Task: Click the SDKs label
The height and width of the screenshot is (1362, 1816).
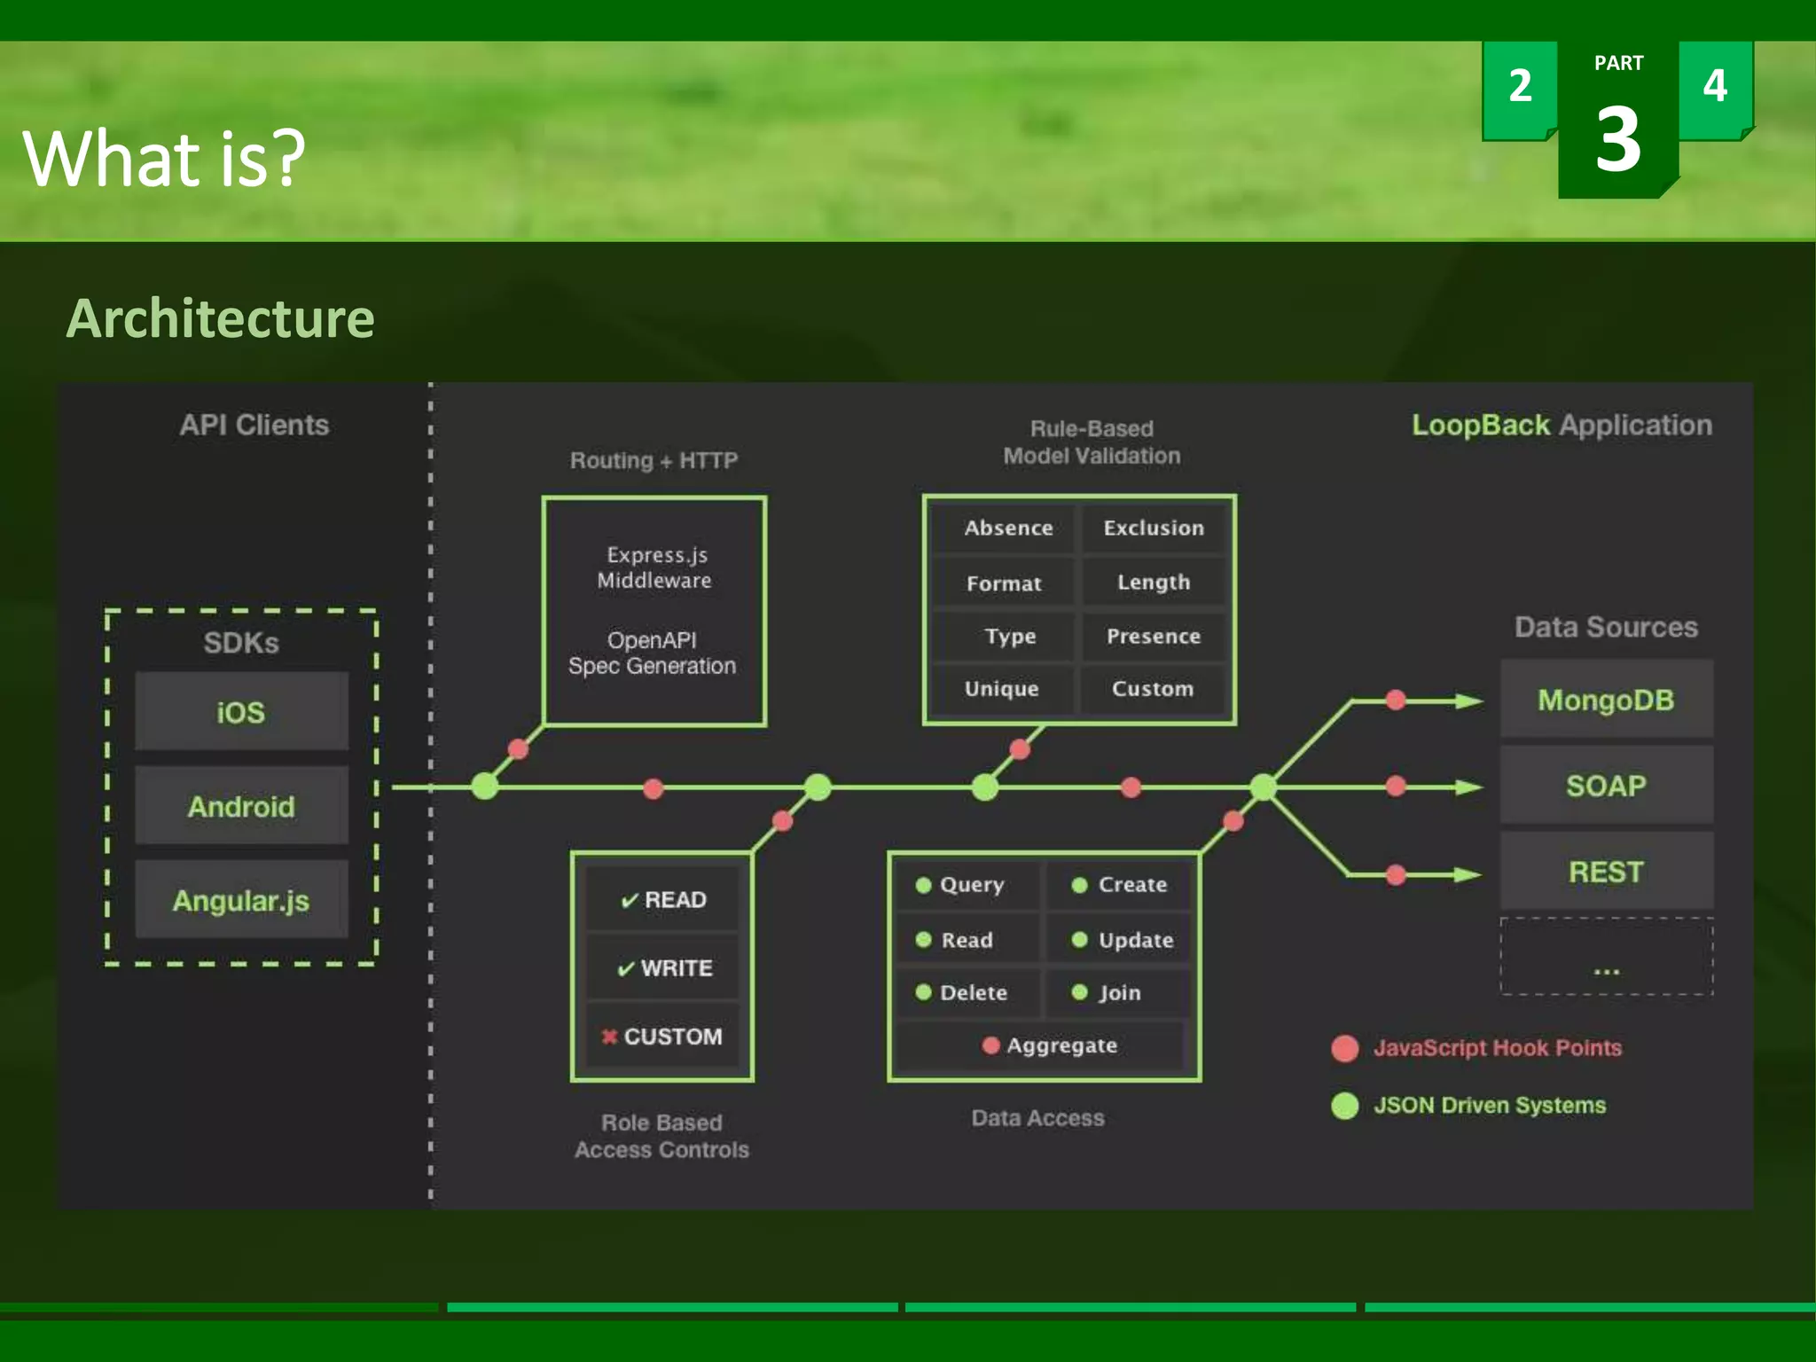Action: [x=241, y=642]
